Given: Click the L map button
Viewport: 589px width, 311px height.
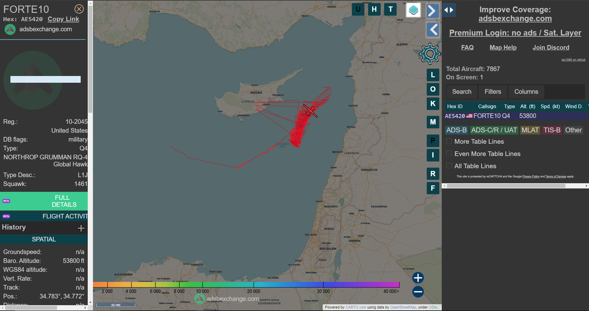Looking at the screenshot, I should 433,75.
